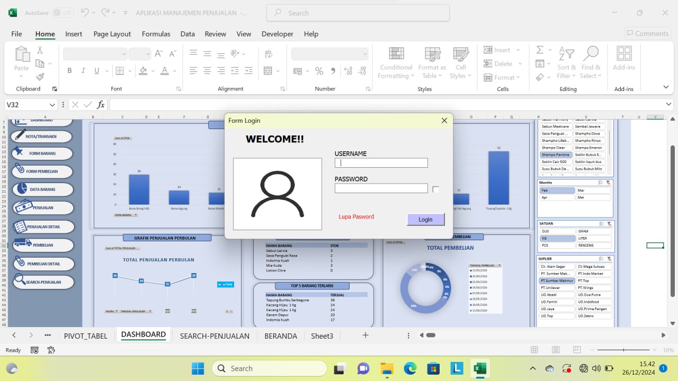The image size is (678, 381).
Task: Click the Login button
Action: pyautogui.click(x=425, y=219)
